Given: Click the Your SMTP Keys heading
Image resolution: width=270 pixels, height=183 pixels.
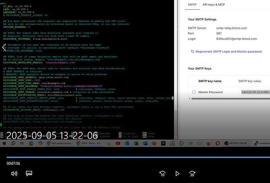Looking at the screenshot, I should 200,68.
